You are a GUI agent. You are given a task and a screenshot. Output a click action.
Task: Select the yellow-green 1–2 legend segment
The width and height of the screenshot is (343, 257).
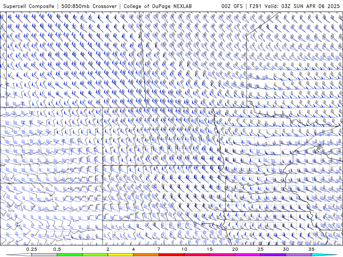pyautogui.click(x=95, y=255)
